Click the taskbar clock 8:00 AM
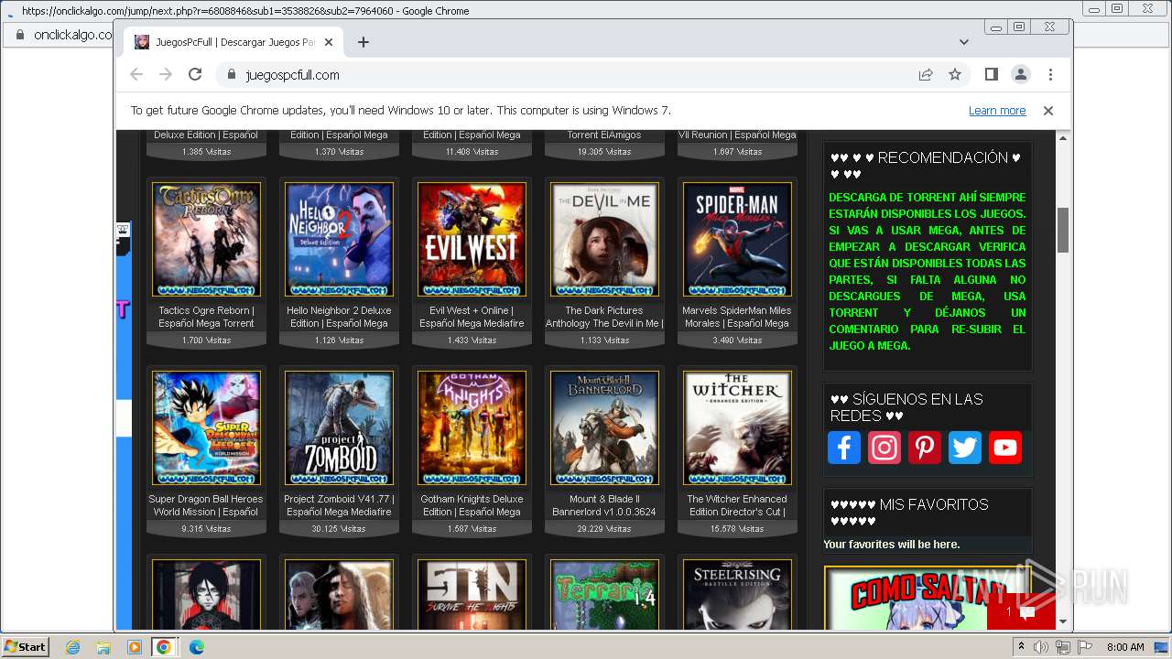The width and height of the screenshot is (1172, 659). pos(1125,647)
